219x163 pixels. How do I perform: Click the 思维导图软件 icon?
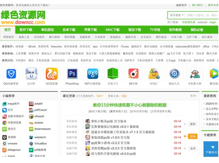point(4,116)
